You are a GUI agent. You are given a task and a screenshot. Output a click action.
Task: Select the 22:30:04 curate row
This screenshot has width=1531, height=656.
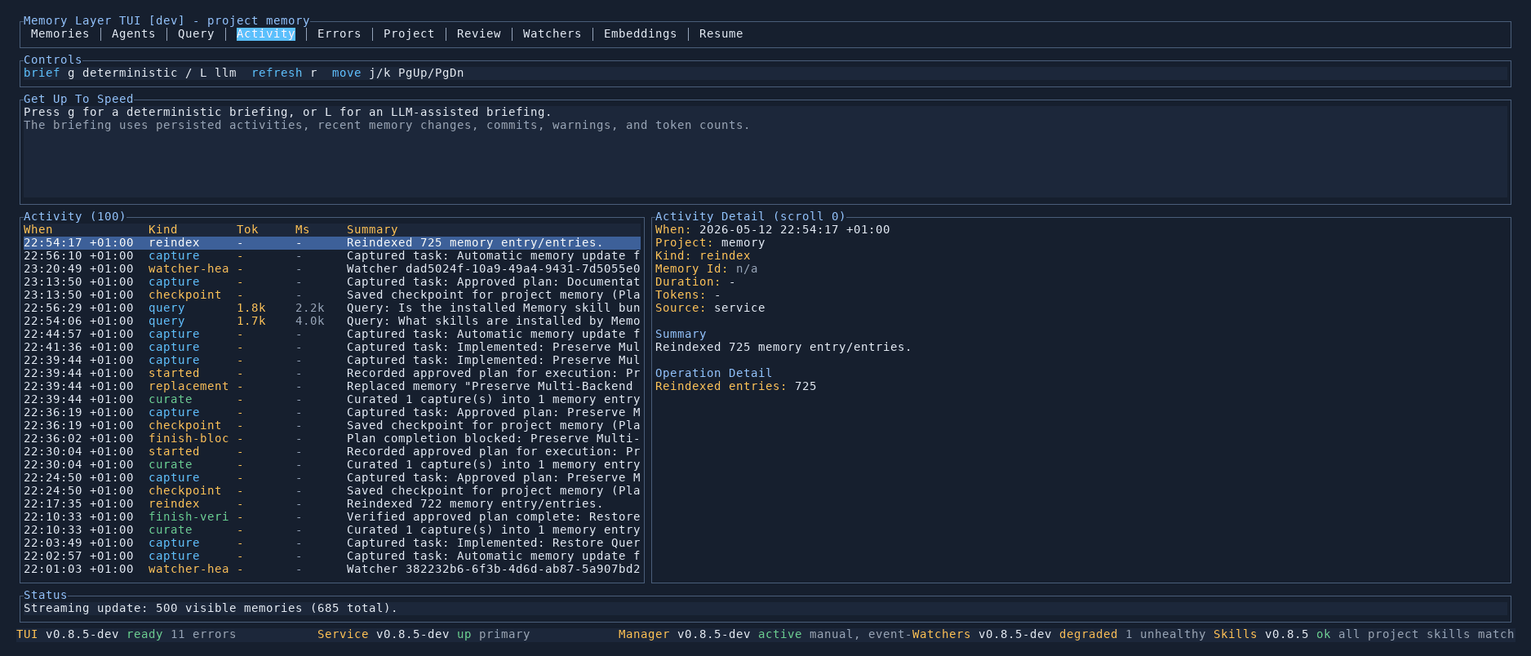(332, 465)
